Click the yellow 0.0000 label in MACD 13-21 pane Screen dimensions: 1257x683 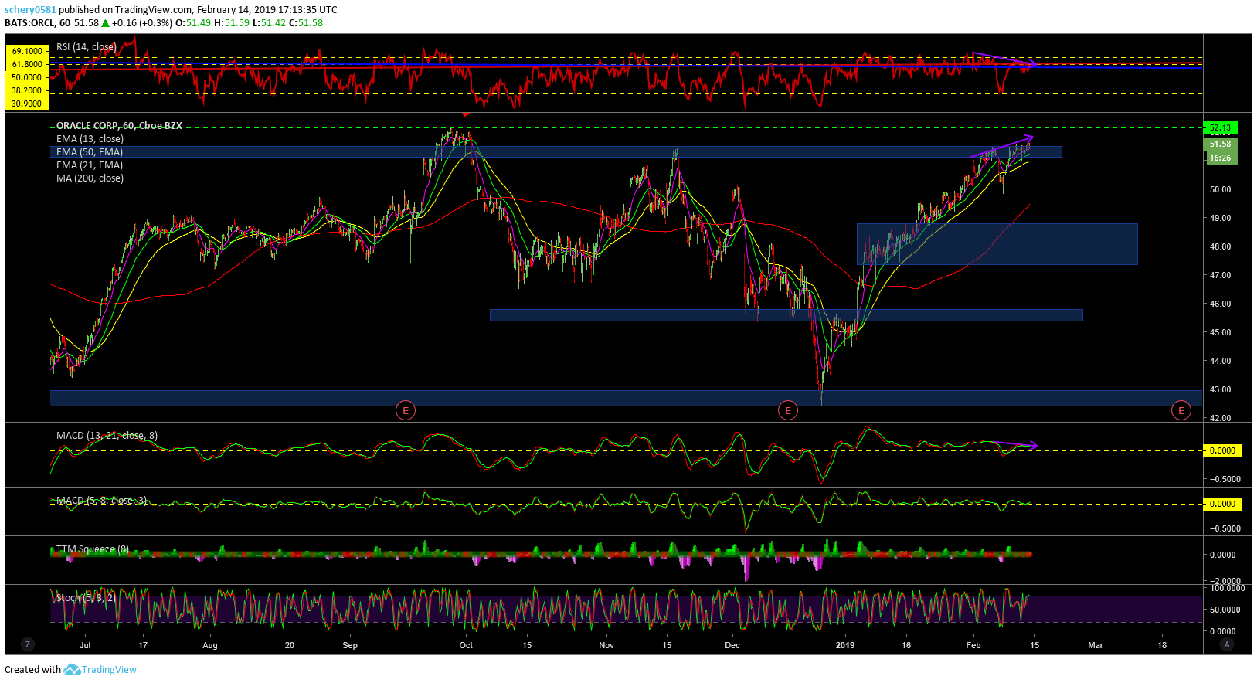pos(1222,451)
